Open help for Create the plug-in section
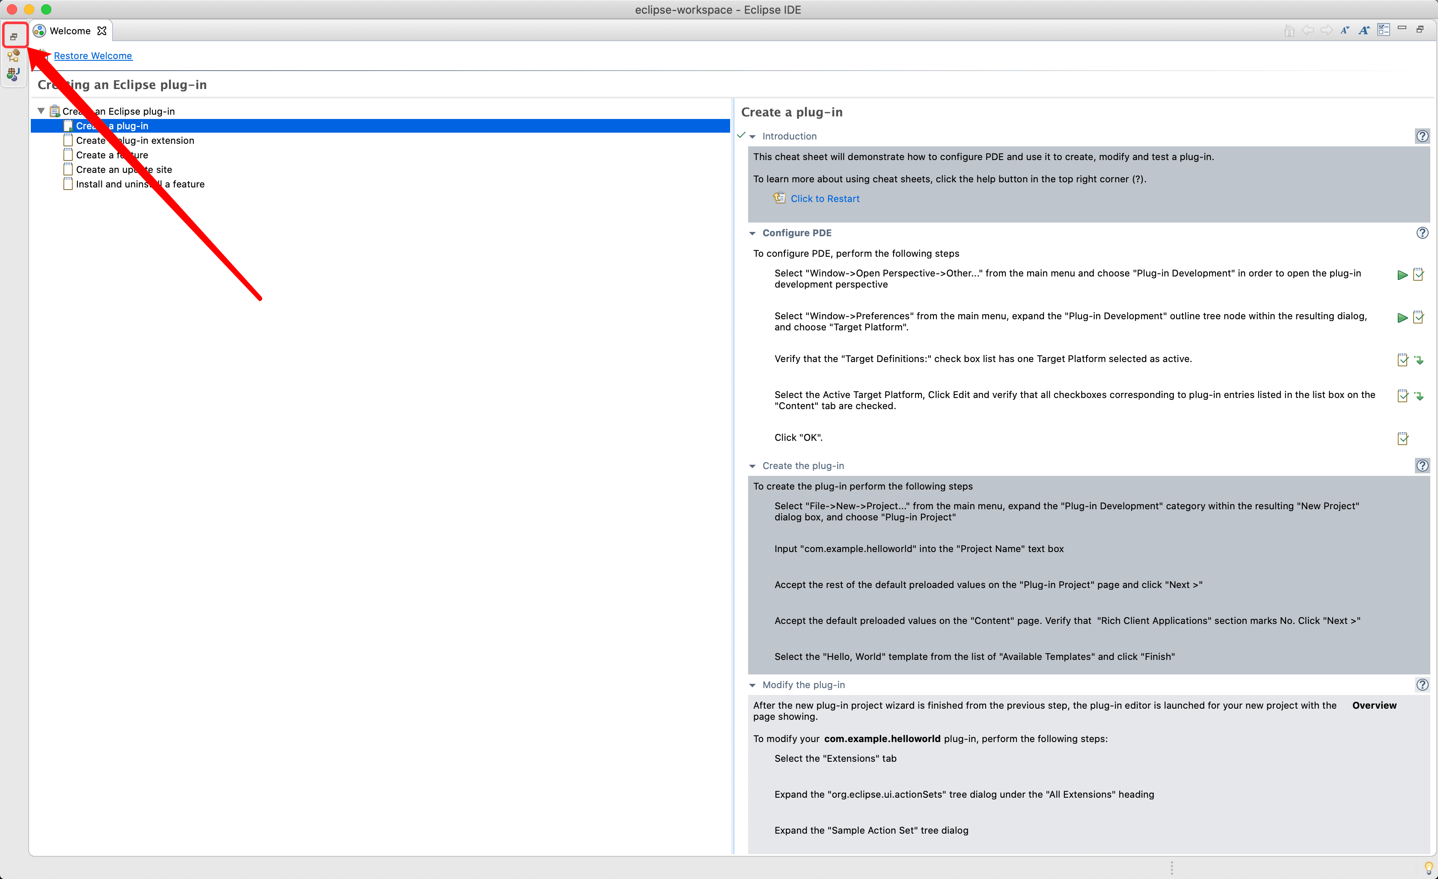This screenshot has height=879, width=1438. [x=1422, y=465]
